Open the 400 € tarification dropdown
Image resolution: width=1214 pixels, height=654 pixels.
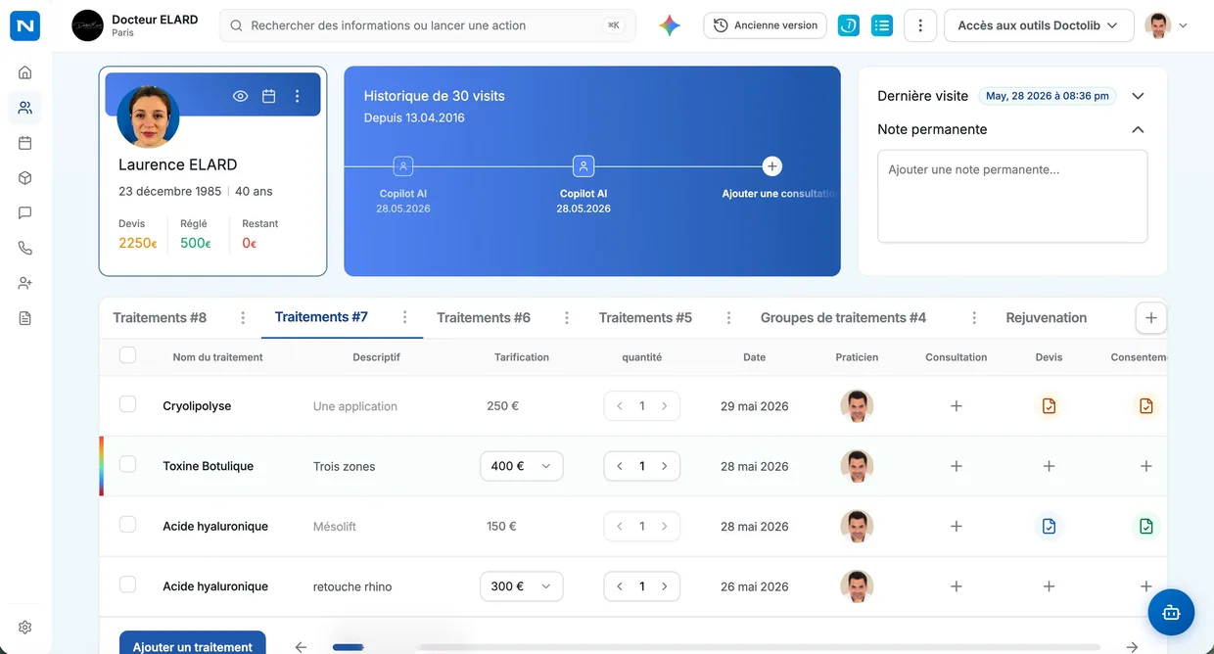coord(522,466)
